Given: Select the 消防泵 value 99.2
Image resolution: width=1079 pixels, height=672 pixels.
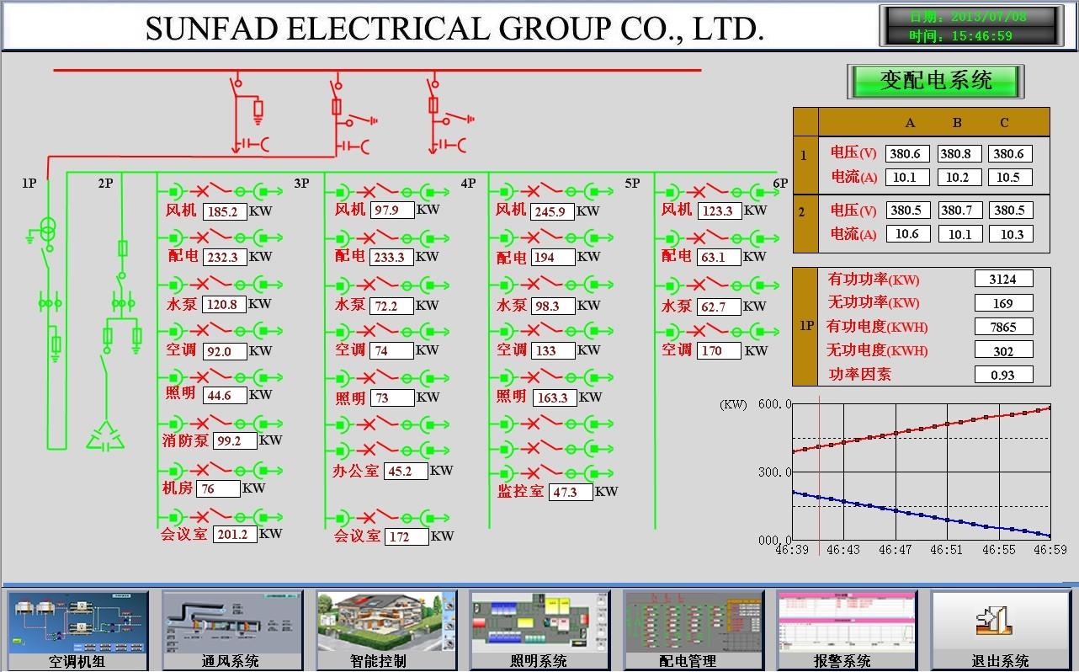Looking at the screenshot, I should pos(235,440).
